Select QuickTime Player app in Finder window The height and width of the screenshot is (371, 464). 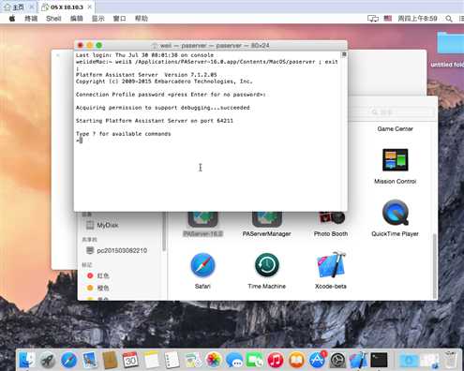point(395,213)
